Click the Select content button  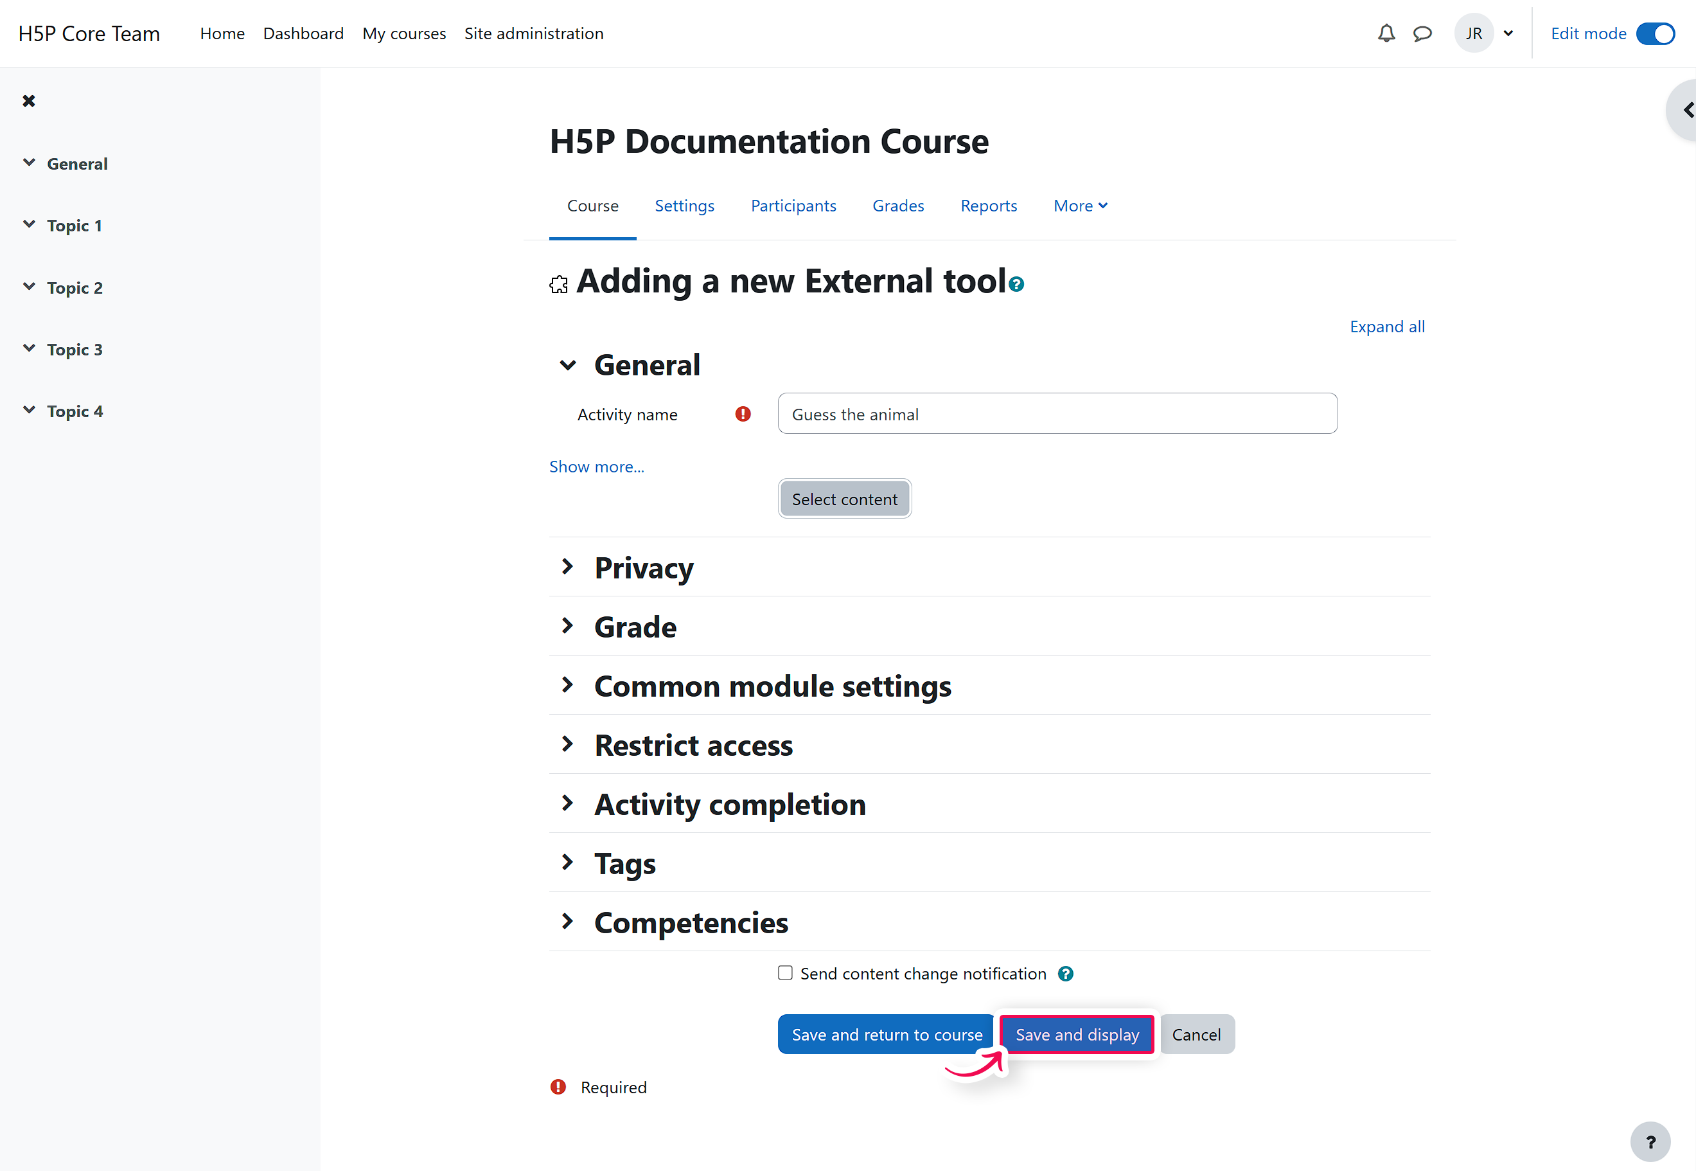coord(845,499)
